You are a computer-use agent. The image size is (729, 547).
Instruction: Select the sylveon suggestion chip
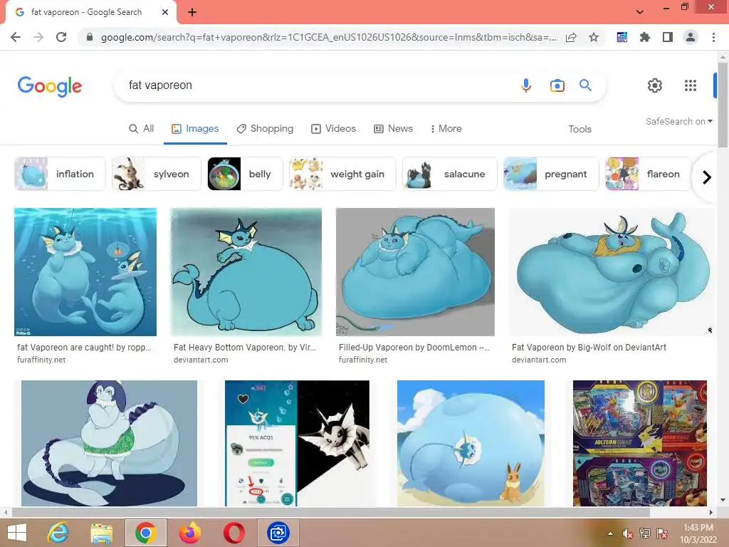pos(156,174)
